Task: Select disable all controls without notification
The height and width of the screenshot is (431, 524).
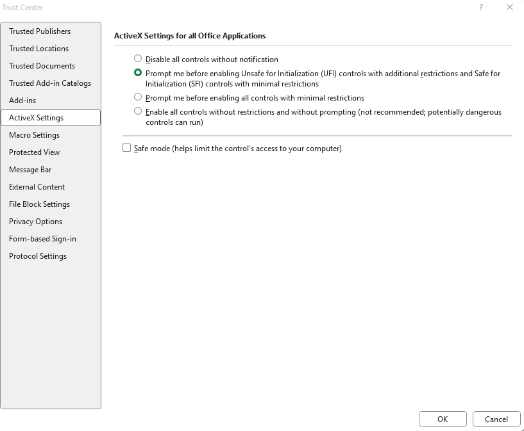Action: (x=137, y=58)
